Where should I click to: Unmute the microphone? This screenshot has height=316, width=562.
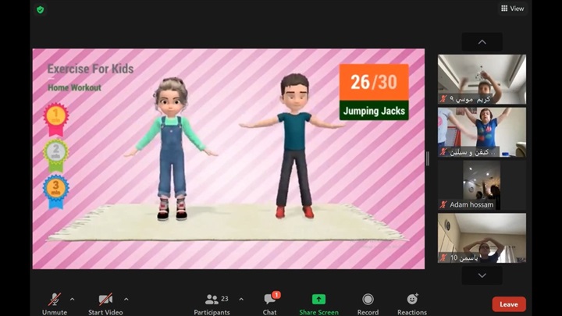[55, 304]
